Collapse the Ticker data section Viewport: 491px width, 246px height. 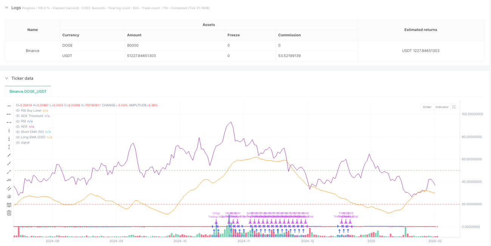(x=6, y=78)
